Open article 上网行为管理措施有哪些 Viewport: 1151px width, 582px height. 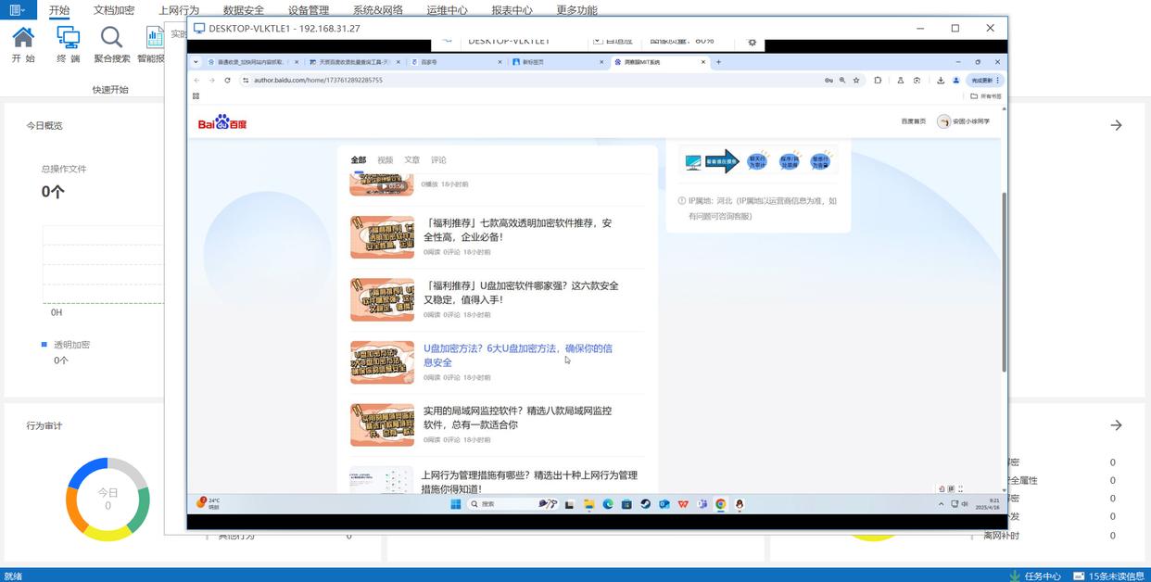pos(529,482)
